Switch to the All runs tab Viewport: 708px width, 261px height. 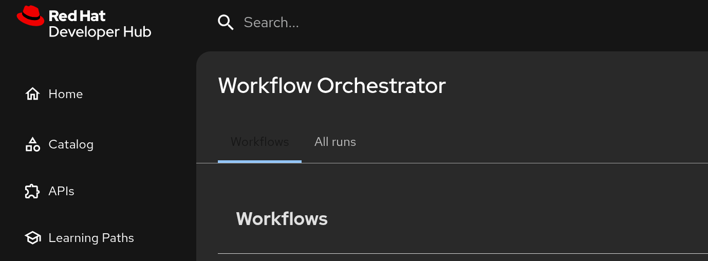pyautogui.click(x=335, y=142)
